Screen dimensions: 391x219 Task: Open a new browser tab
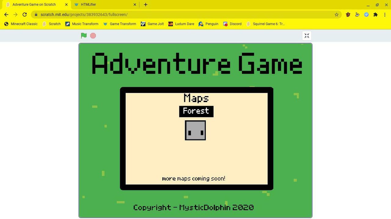146,5
